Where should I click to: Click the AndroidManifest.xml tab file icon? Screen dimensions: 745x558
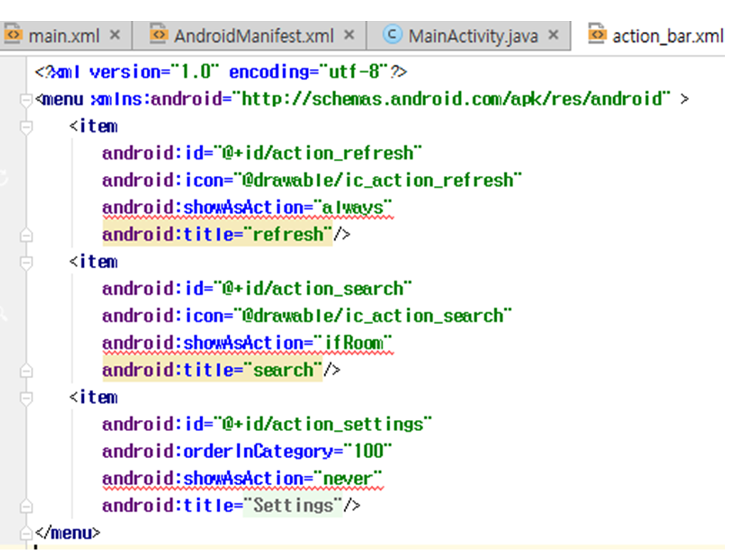[x=159, y=35]
